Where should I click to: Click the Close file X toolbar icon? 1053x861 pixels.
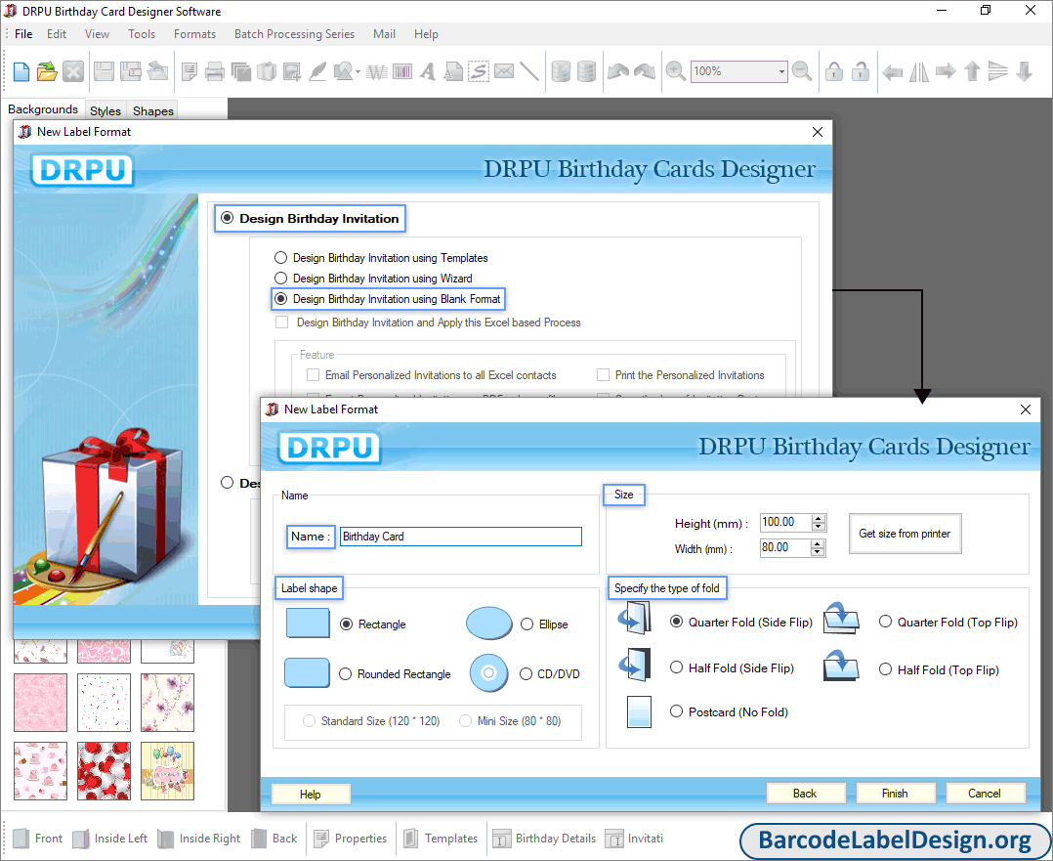click(73, 71)
